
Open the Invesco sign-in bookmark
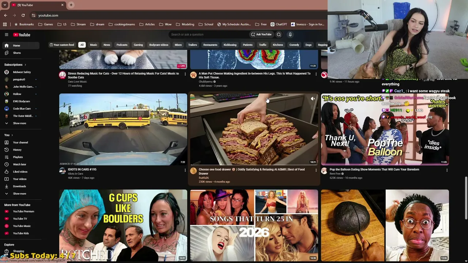tap(307, 24)
